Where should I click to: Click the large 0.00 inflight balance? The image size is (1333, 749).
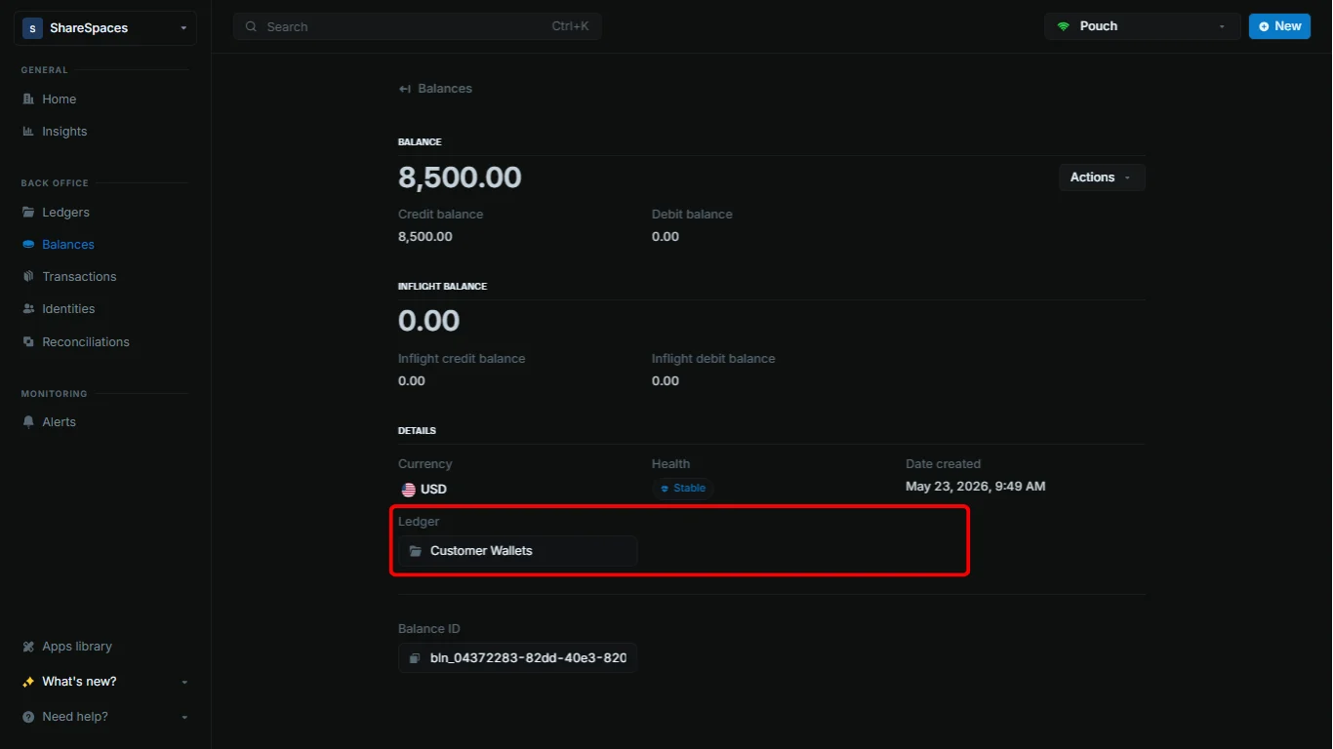(x=429, y=320)
